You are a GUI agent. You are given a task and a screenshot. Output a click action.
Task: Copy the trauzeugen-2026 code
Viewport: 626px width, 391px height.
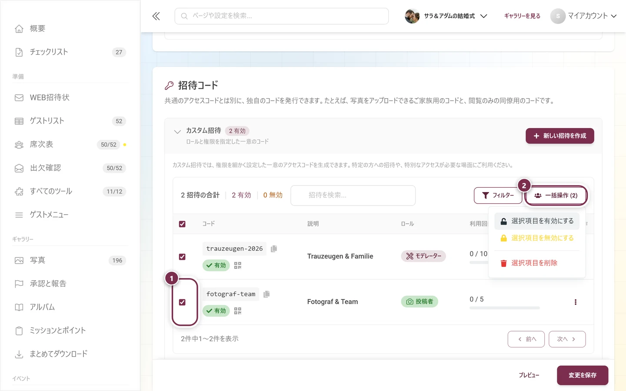[x=274, y=249]
